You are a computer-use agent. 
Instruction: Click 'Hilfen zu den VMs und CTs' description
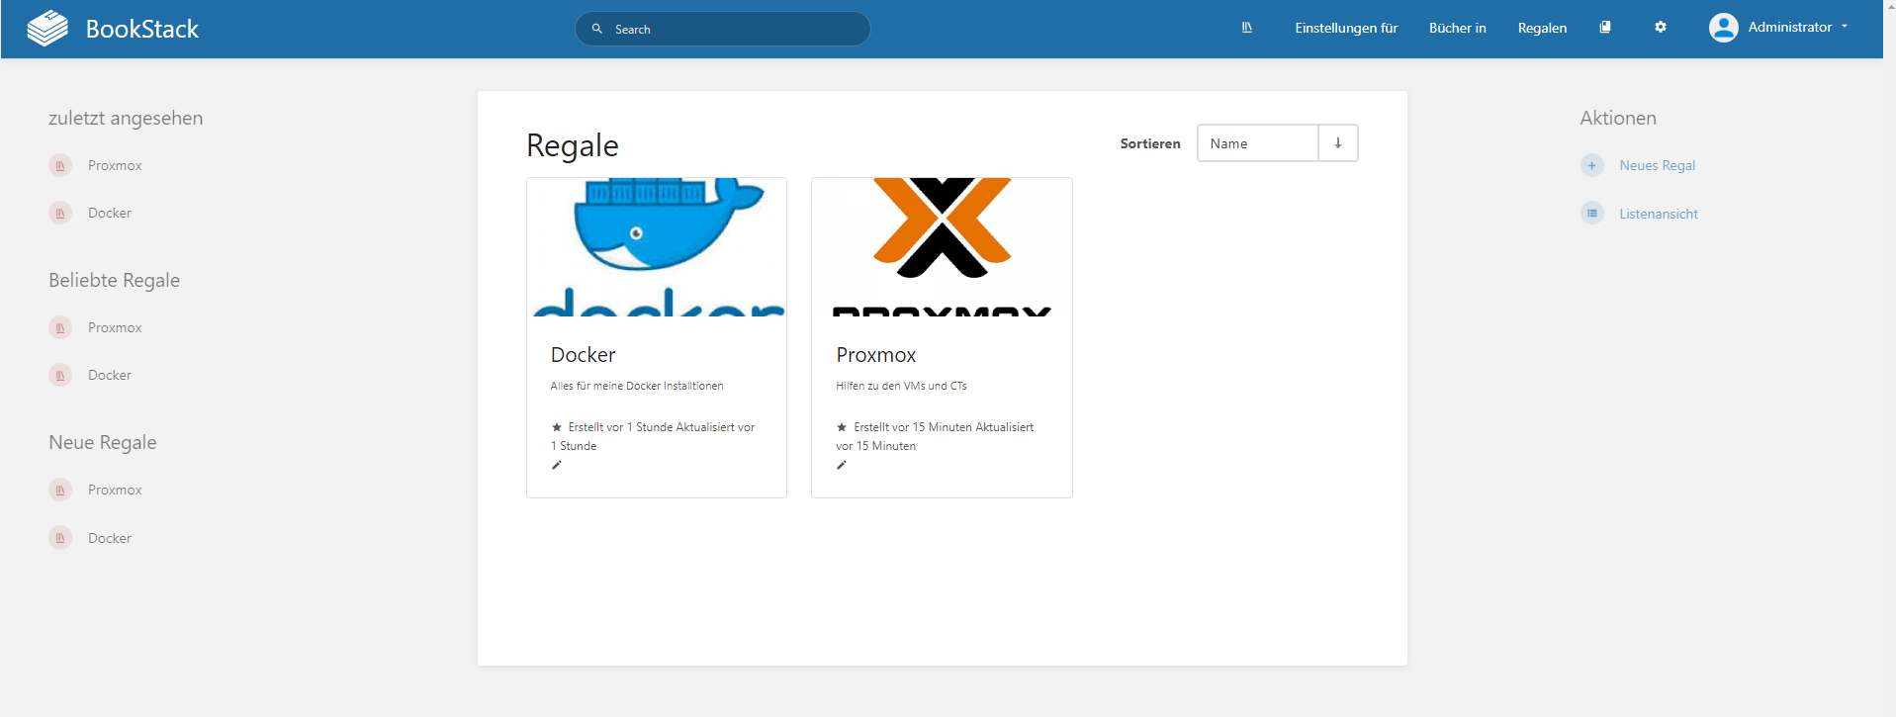pyautogui.click(x=901, y=386)
